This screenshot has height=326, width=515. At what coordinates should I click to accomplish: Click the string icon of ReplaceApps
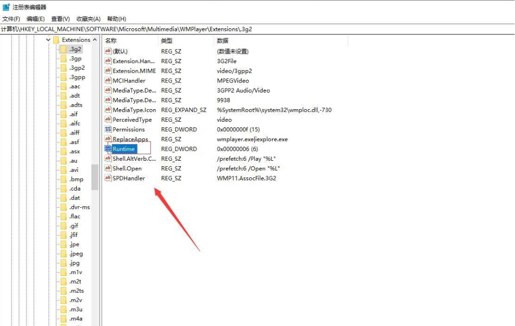tap(108, 139)
